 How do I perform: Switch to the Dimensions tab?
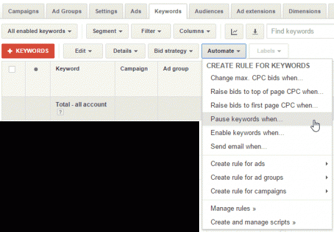pos(305,11)
